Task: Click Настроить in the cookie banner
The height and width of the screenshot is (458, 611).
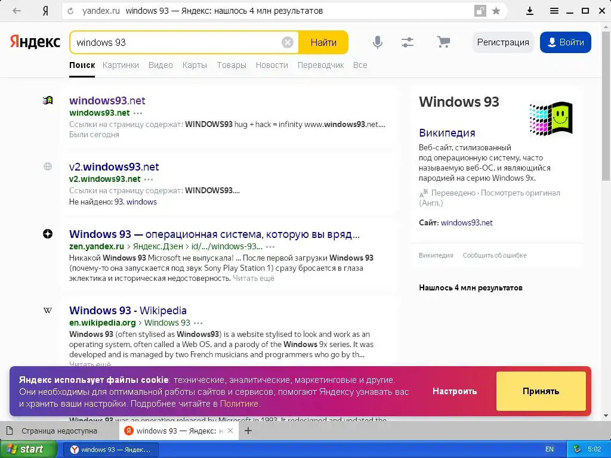Action: coord(455,391)
